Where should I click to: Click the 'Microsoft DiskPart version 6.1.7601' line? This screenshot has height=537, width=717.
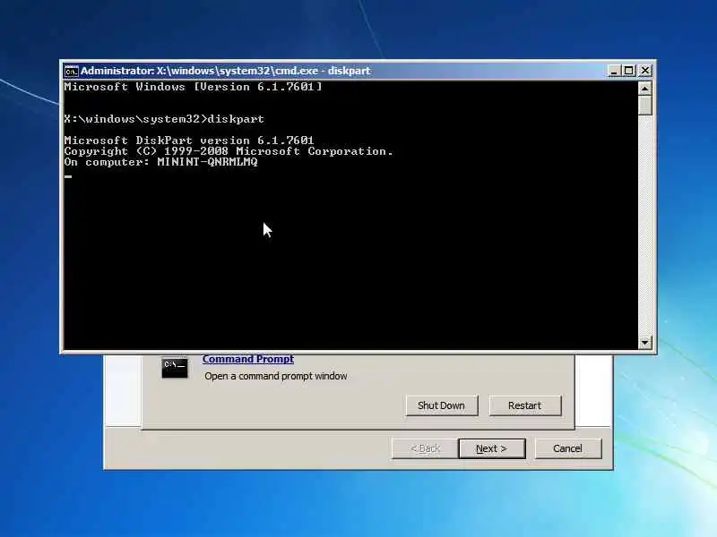point(189,141)
